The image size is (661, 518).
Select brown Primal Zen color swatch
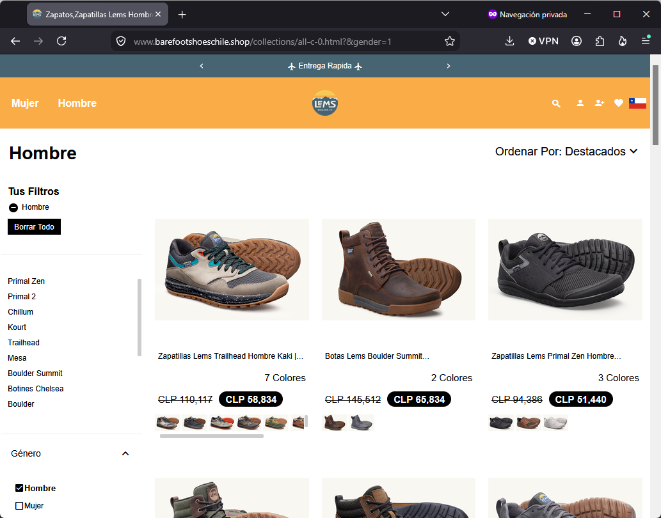tap(528, 423)
